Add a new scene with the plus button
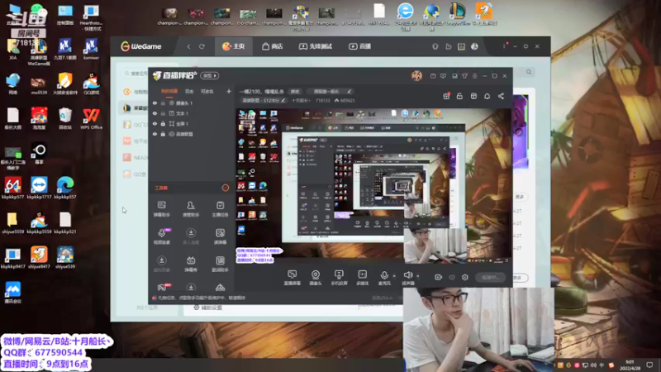The width and height of the screenshot is (661, 372). click(229, 91)
